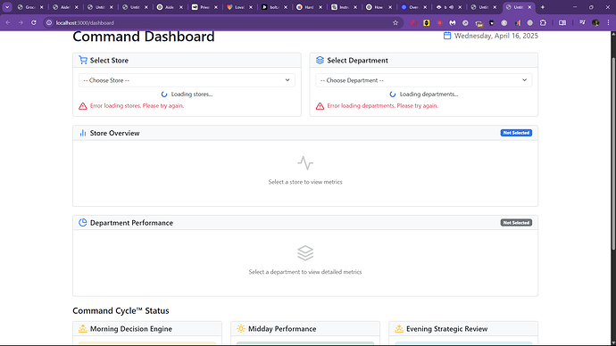Click the red record extension icon
616x346 pixels.
pos(439,23)
